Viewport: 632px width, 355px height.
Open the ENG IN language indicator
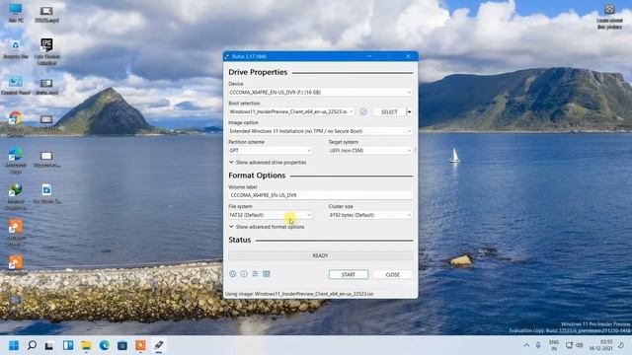[554, 345]
